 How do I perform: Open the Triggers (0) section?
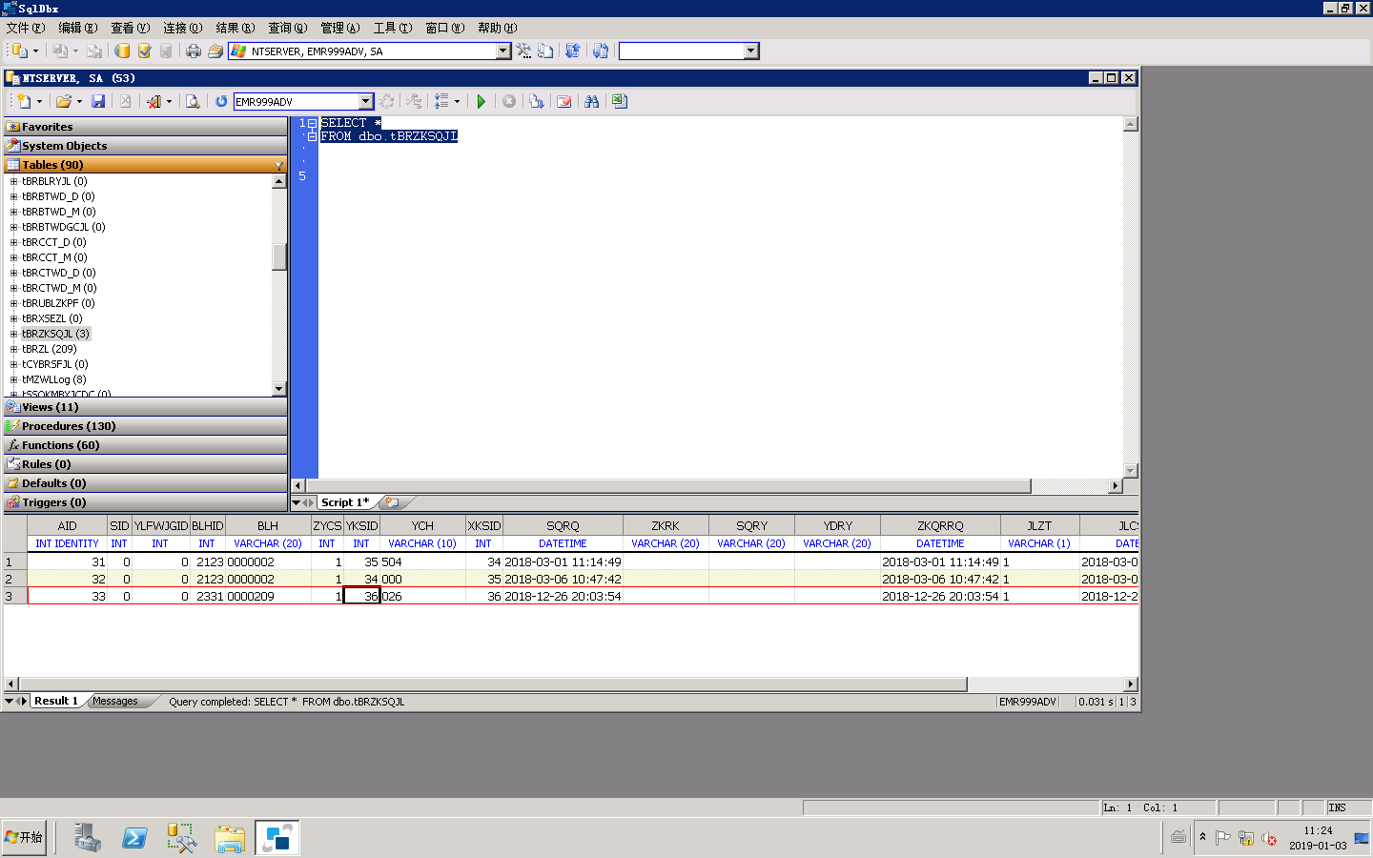click(145, 502)
